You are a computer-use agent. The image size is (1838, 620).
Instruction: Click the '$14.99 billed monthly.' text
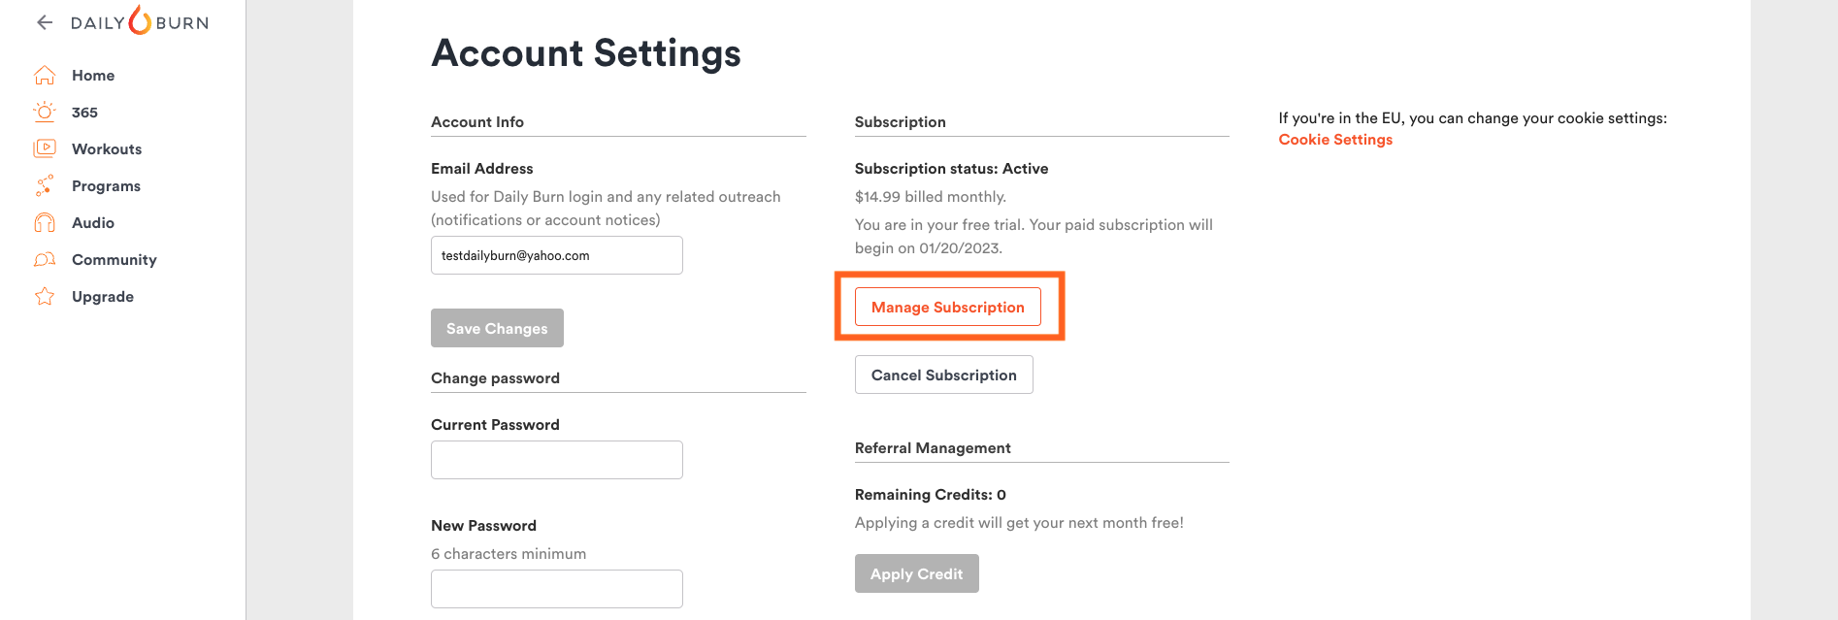click(x=931, y=196)
